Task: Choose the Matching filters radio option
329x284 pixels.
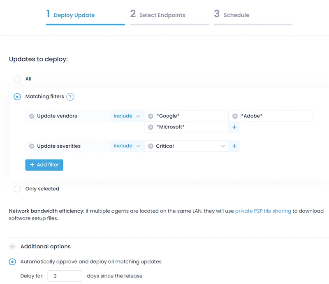Action: pos(17,97)
